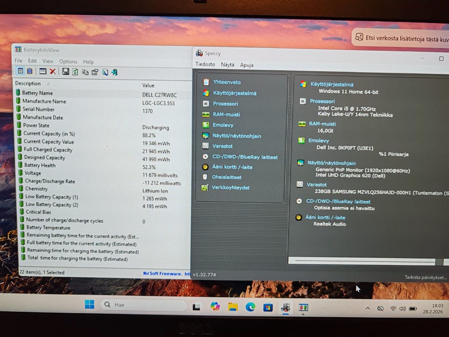Click Näyttö/näytönohjain heading in Speccy summary pane
This screenshot has height=337, width=449.
[x=331, y=163]
